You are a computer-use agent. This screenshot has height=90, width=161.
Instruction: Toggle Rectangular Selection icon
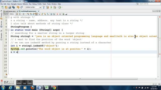[39, 14]
